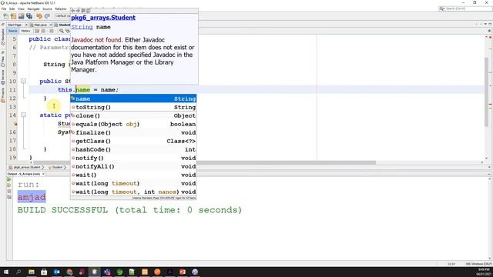This screenshot has height=277, width=493.
Task: Select wait(long timeout, int nanos) entry
Action: point(133,192)
